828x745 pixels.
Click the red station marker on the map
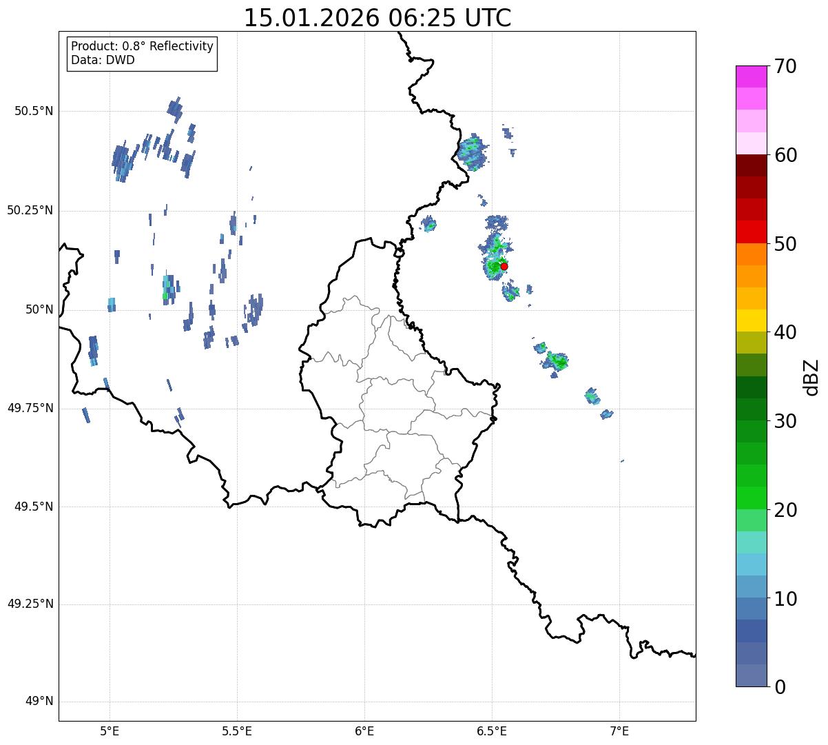click(504, 266)
